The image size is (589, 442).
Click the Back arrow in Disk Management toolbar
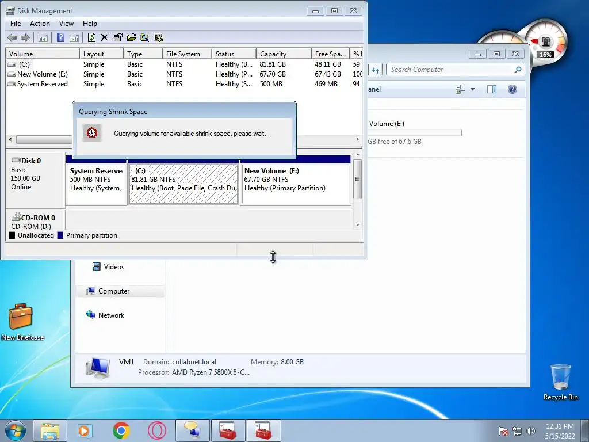tap(12, 37)
